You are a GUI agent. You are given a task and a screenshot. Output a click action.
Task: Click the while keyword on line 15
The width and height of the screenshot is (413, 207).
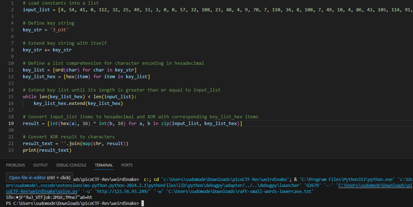30,96
